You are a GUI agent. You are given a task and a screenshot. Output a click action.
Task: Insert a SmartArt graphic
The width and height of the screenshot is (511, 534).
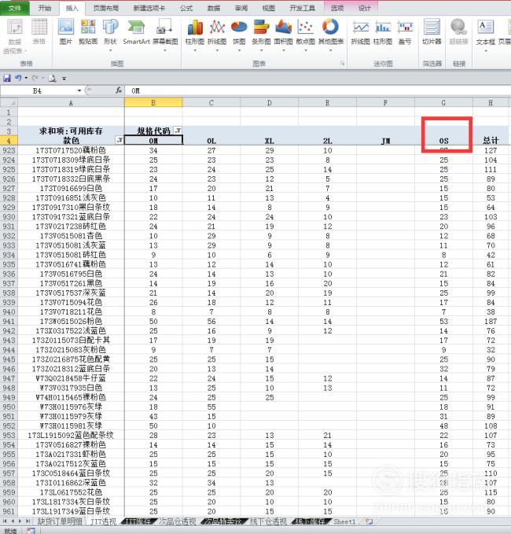[136, 31]
